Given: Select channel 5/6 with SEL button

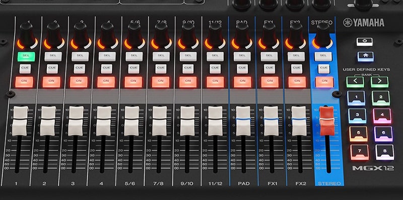Looking at the screenshot, I should pos(134,56).
